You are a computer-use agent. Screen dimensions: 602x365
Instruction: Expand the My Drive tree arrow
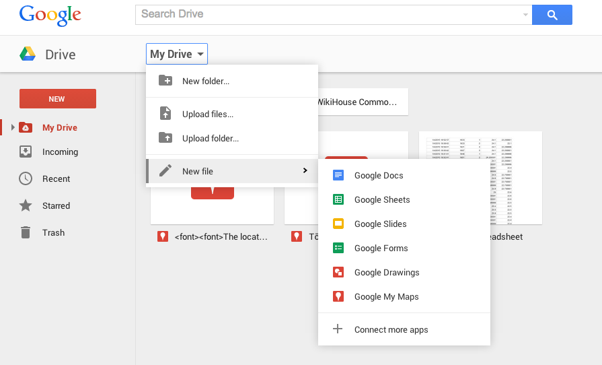[x=12, y=128]
